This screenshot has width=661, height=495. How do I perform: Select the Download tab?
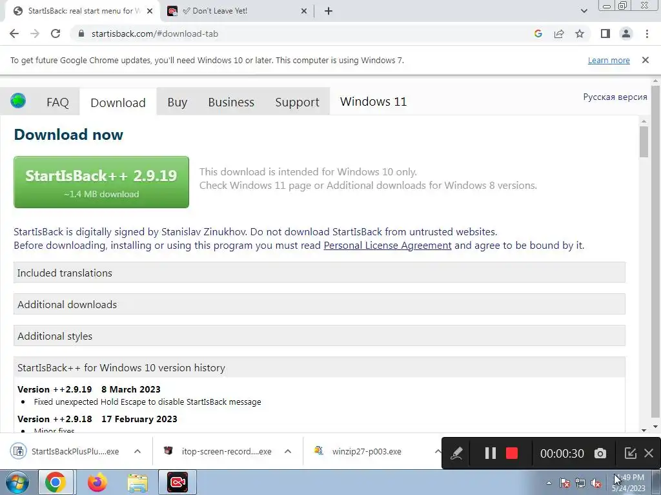(118, 102)
